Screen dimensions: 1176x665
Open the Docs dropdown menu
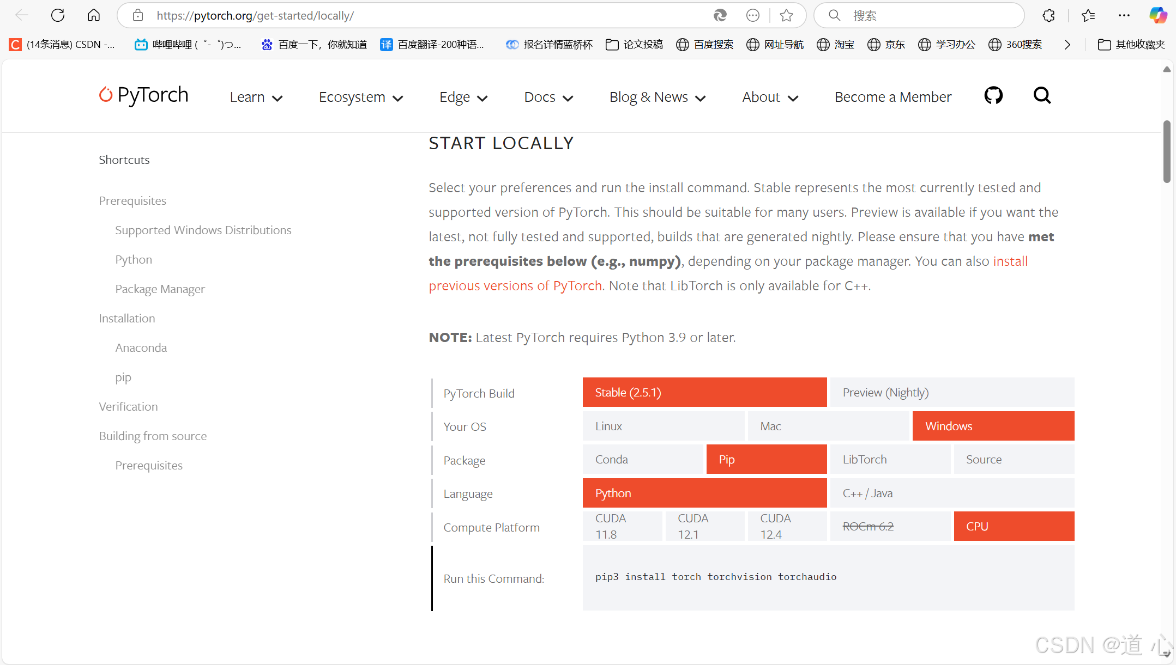tap(548, 97)
